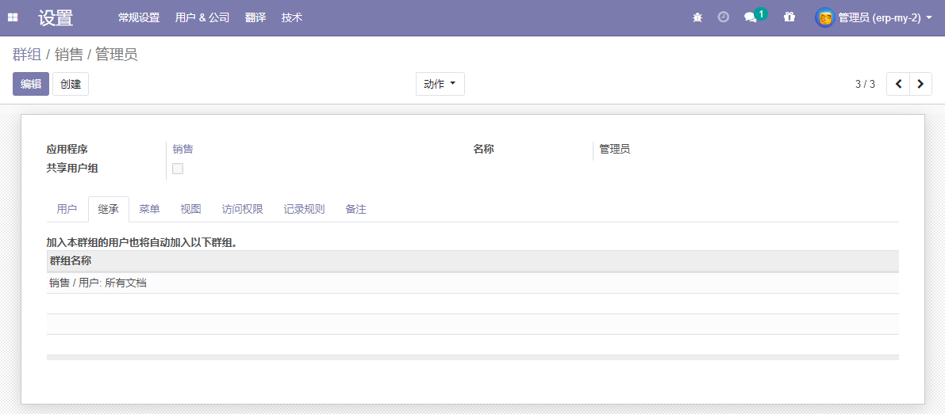The image size is (945, 414).
Task: Open the conversations chat icon
Action: 750,18
